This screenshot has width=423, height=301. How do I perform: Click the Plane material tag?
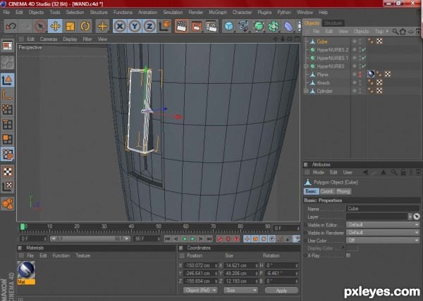tap(371, 75)
